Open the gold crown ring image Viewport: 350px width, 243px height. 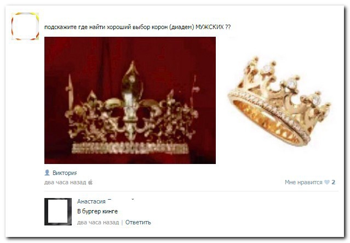(x=279, y=101)
